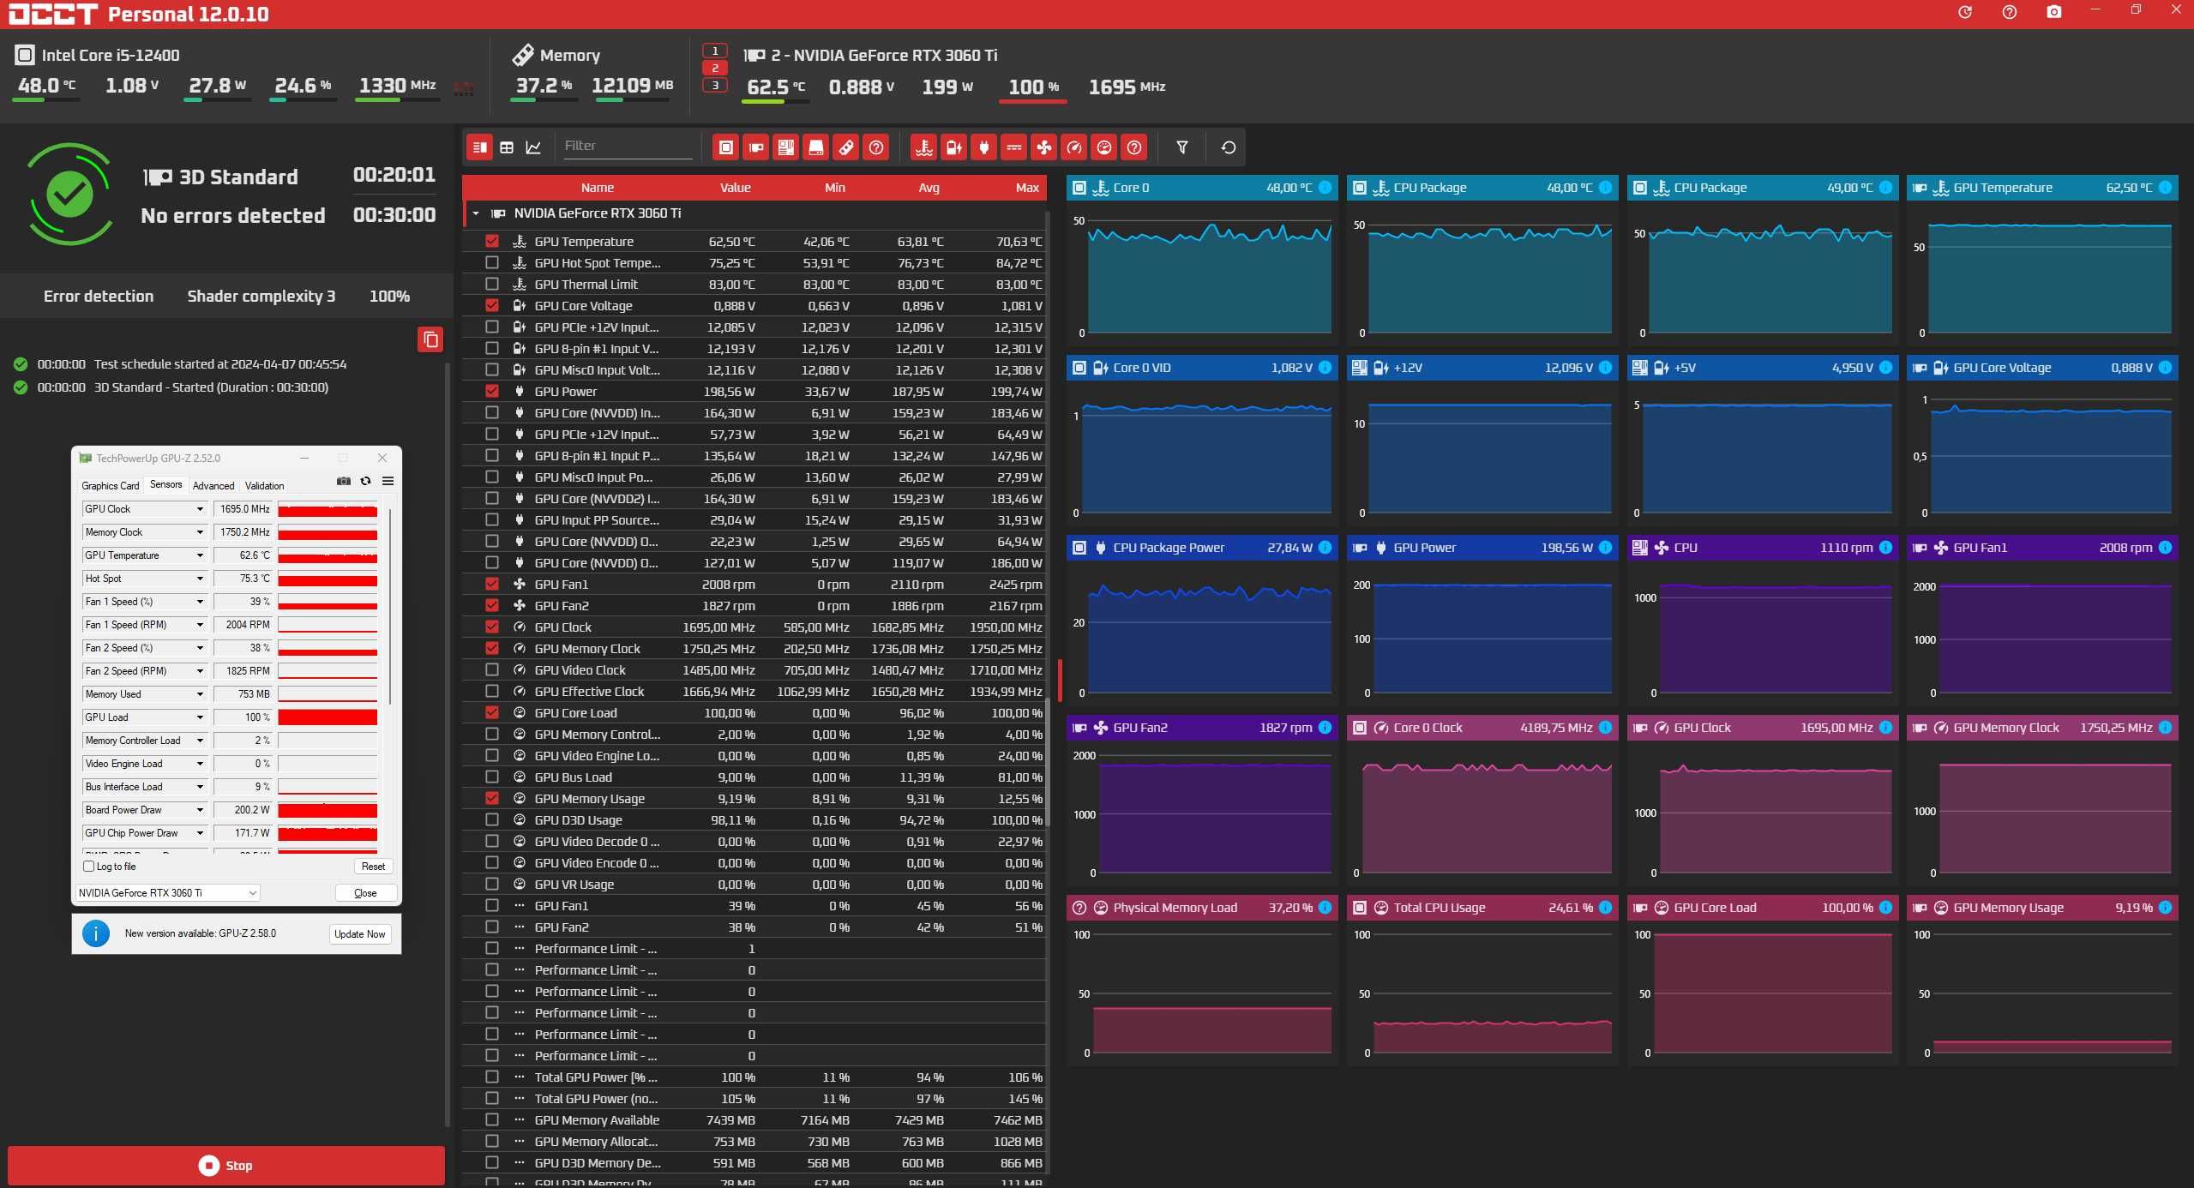This screenshot has height=1188, width=2194.
Task: Uncheck GPU Power row checkbox
Action: coord(492,392)
